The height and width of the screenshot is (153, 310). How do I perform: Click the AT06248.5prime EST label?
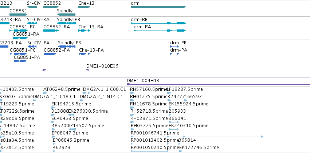point(62,89)
